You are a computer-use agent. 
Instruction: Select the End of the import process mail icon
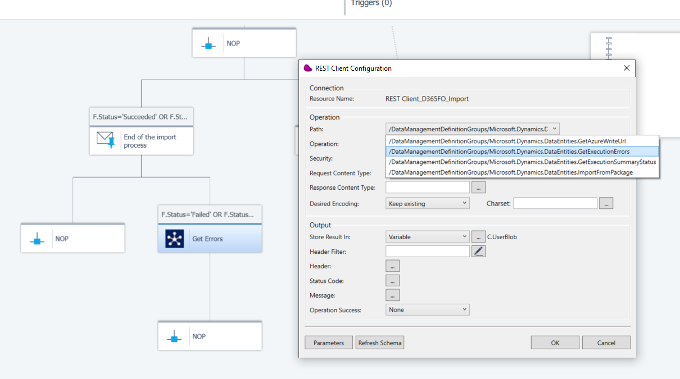click(106, 140)
